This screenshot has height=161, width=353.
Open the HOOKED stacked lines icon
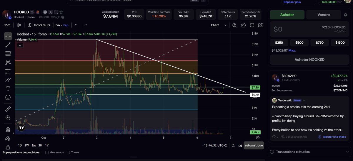pyautogui.click(x=32, y=12)
